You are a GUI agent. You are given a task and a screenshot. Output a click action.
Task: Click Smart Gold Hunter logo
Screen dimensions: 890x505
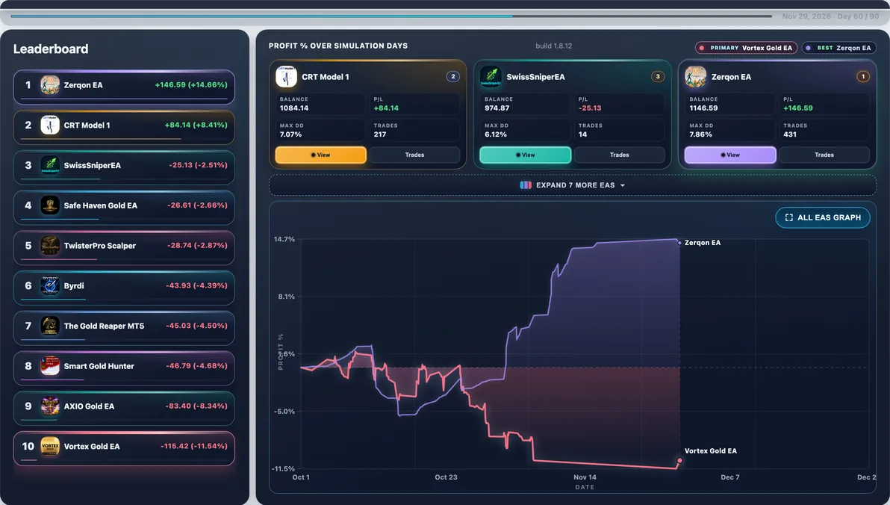tap(50, 366)
